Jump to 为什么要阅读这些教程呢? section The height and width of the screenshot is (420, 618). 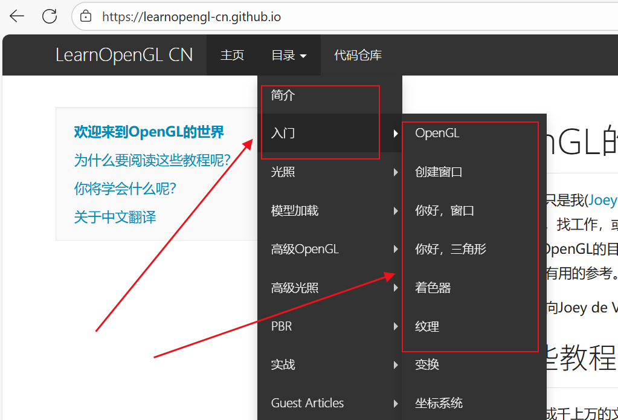152,160
